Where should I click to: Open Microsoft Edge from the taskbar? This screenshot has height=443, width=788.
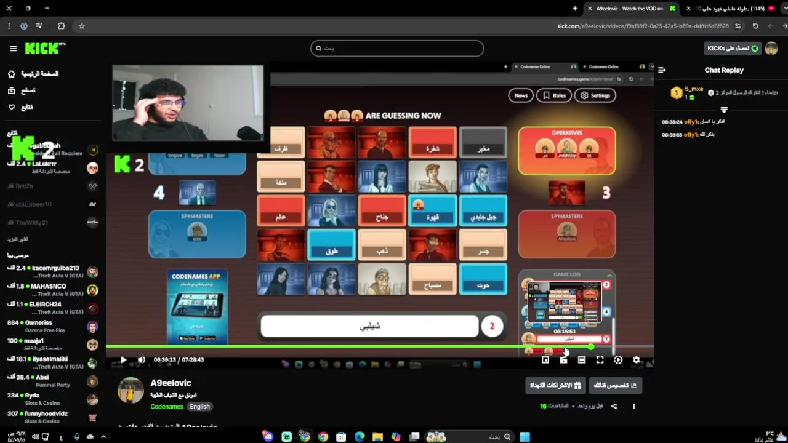point(360,436)
